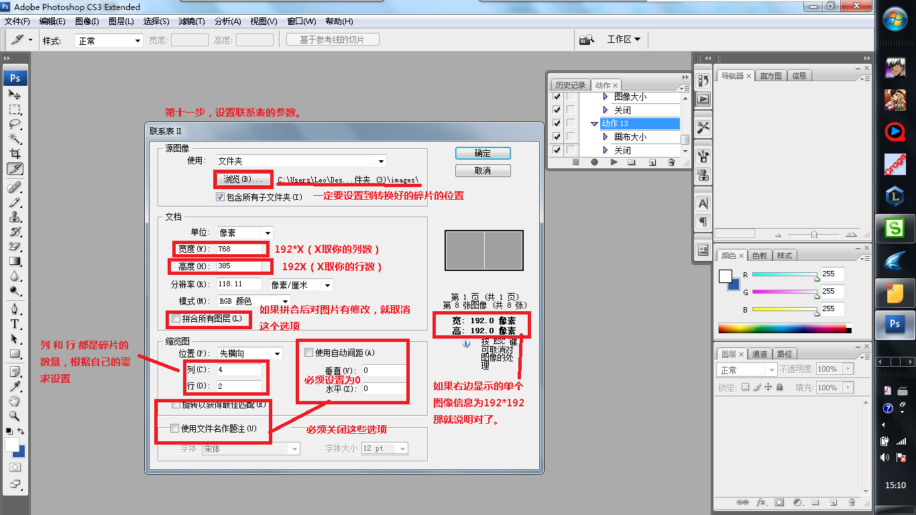Collapse the 动作 13 disclosure triangle
916x515 pixels.
pyautogui.click(x=594, y=123)
